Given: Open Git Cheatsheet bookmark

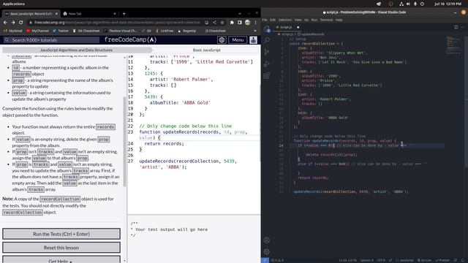Looking at the screenshot, I should [86, 31].
